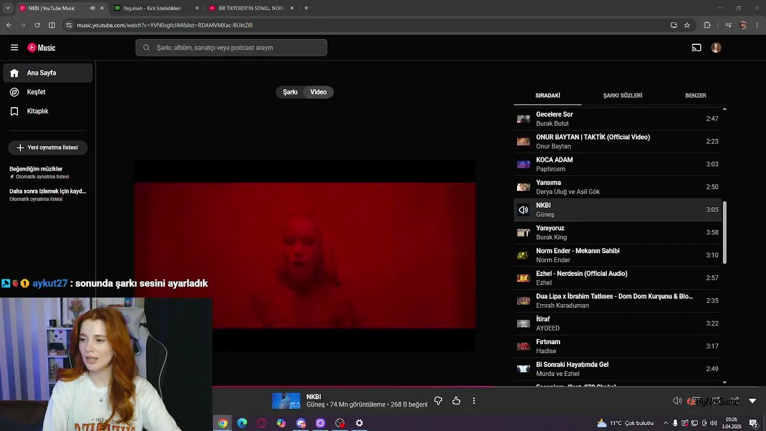Toggle player volume icon
766x431 pixels.
pos(677,400)
